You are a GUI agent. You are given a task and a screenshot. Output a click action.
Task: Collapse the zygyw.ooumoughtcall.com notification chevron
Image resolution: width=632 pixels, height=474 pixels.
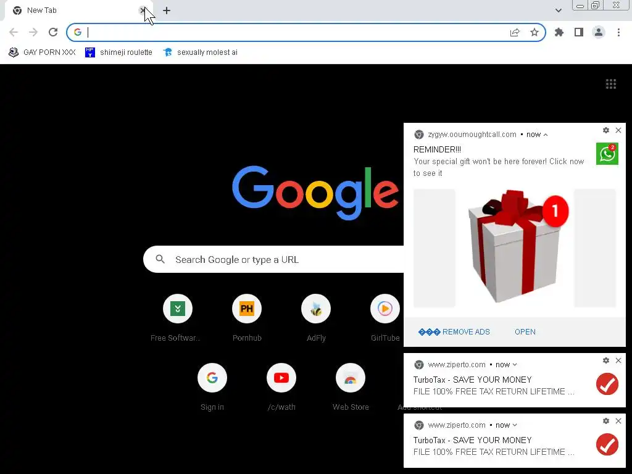tap(546, 135)
